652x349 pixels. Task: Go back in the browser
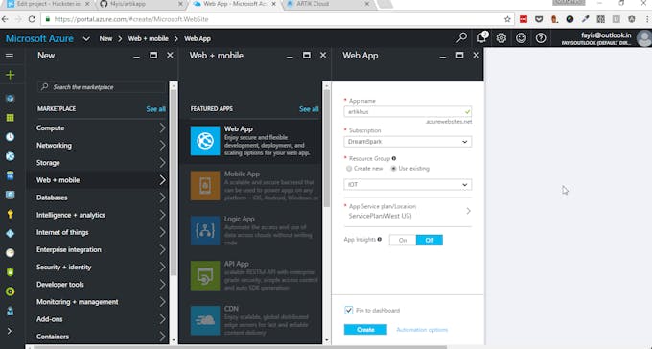click(x=5, y=19)
